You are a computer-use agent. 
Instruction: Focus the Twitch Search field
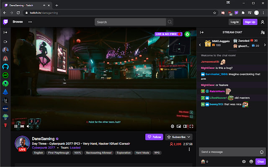(x=130, y=22)
